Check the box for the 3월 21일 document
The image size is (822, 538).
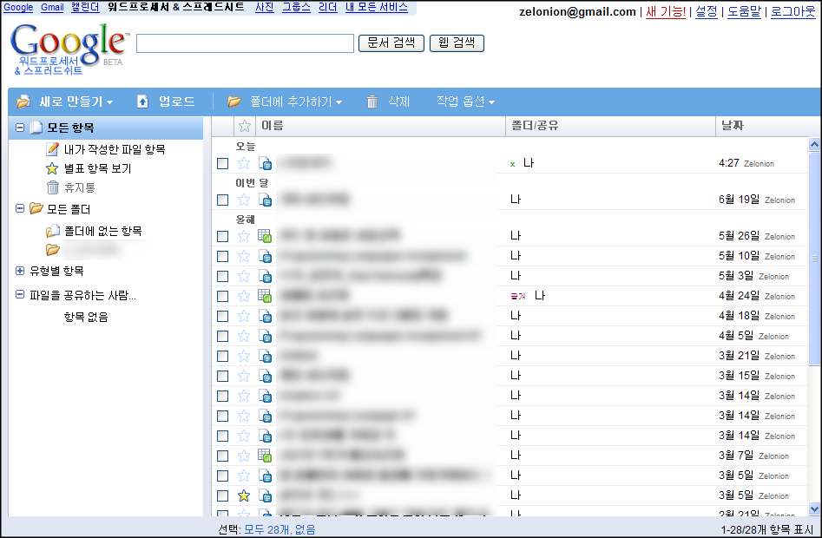[223, 357]
